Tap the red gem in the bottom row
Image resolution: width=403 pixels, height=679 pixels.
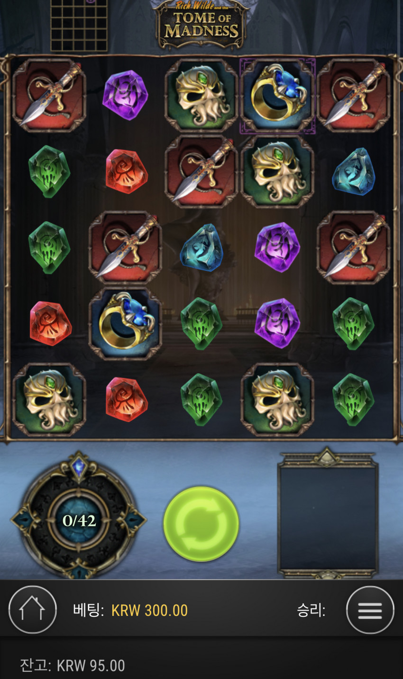point(125,399)
